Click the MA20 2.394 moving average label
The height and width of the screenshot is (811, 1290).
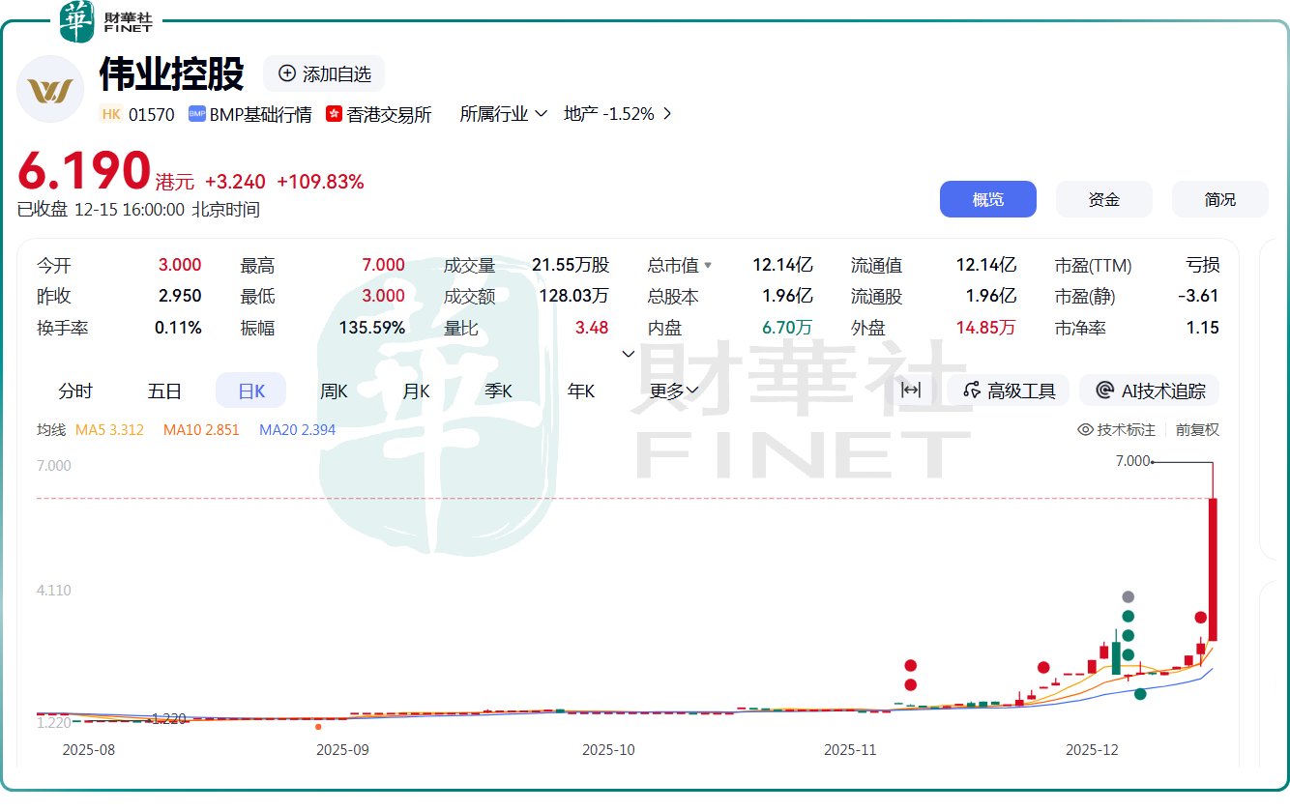point(297,429)
